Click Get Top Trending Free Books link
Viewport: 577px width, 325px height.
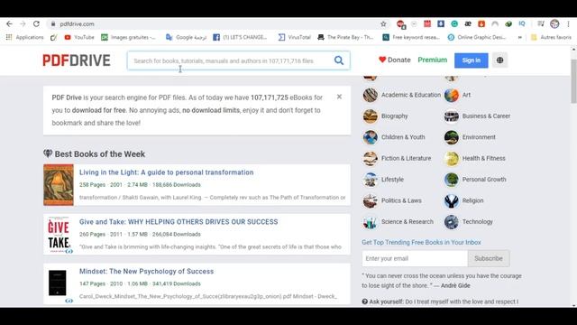click(421, 242)
